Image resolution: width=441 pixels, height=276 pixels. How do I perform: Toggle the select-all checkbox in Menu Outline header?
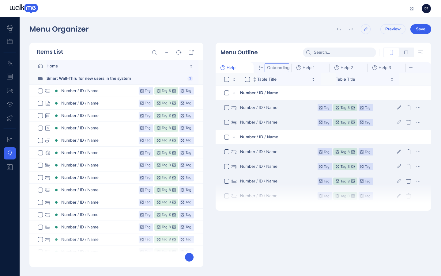tap(227, 79)
